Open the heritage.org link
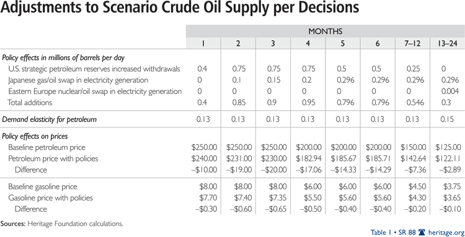Image resolution: width=465 pixels, height=237 pixels. (445, 232)
